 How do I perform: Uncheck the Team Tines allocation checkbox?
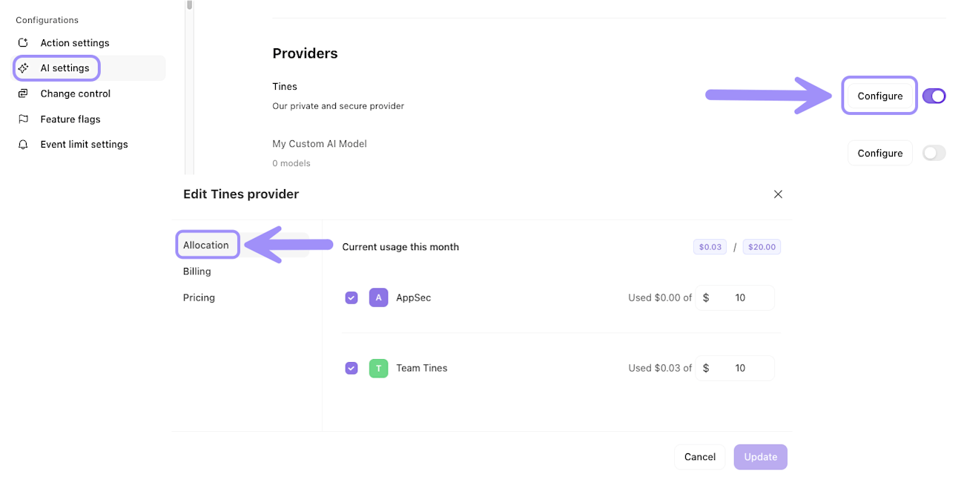[351, 368]
